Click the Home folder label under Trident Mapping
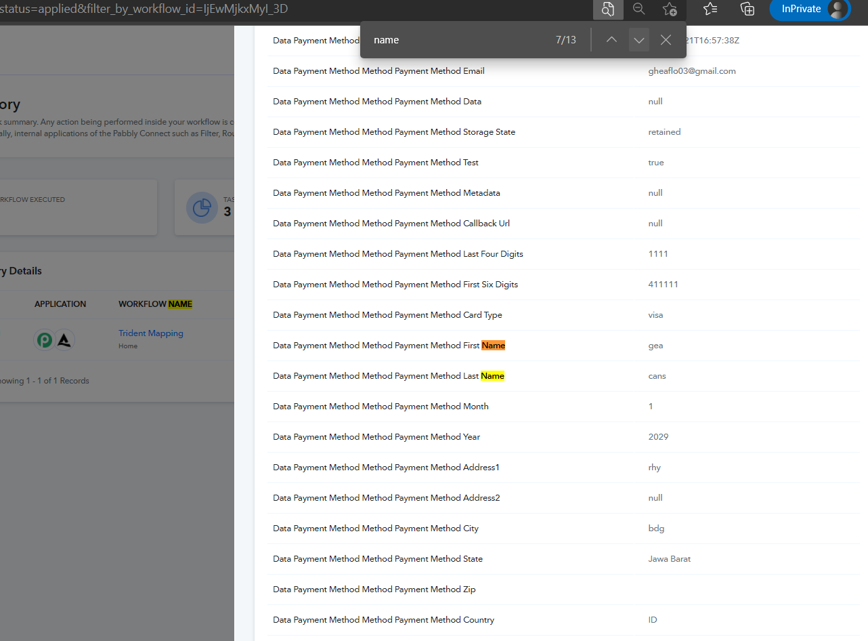This screenshot has width=868, height=641. point(128,346)
